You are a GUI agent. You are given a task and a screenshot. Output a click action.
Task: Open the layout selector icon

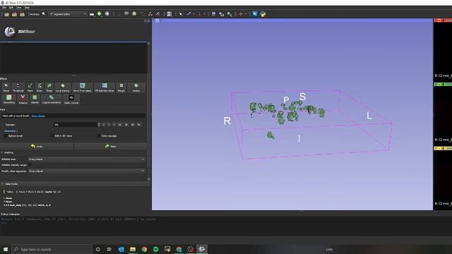tap(169, 14)
